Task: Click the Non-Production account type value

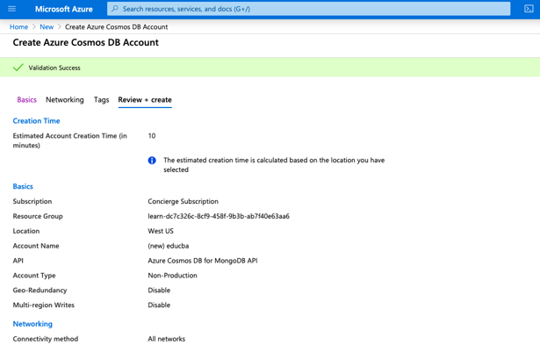Action: click(x=173, y=276)
